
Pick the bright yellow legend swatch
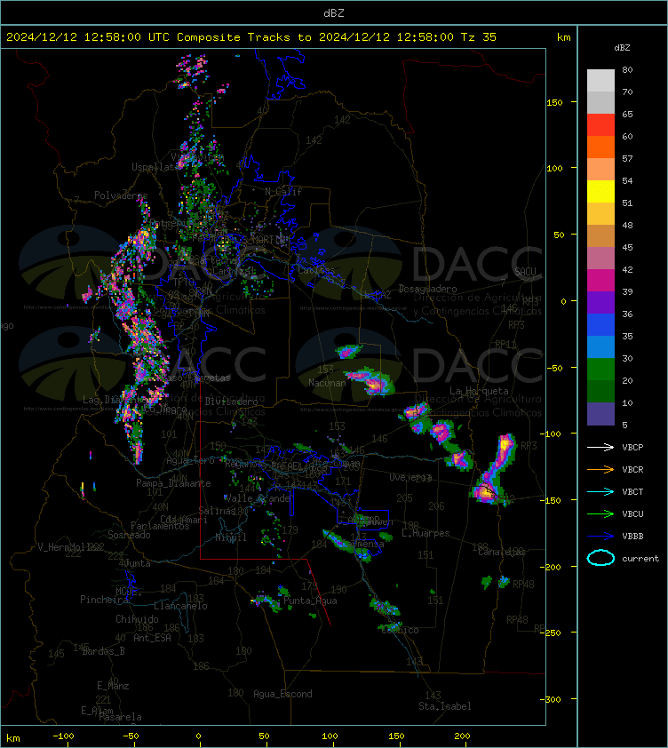pyautogui.click(x=600, y=192)
